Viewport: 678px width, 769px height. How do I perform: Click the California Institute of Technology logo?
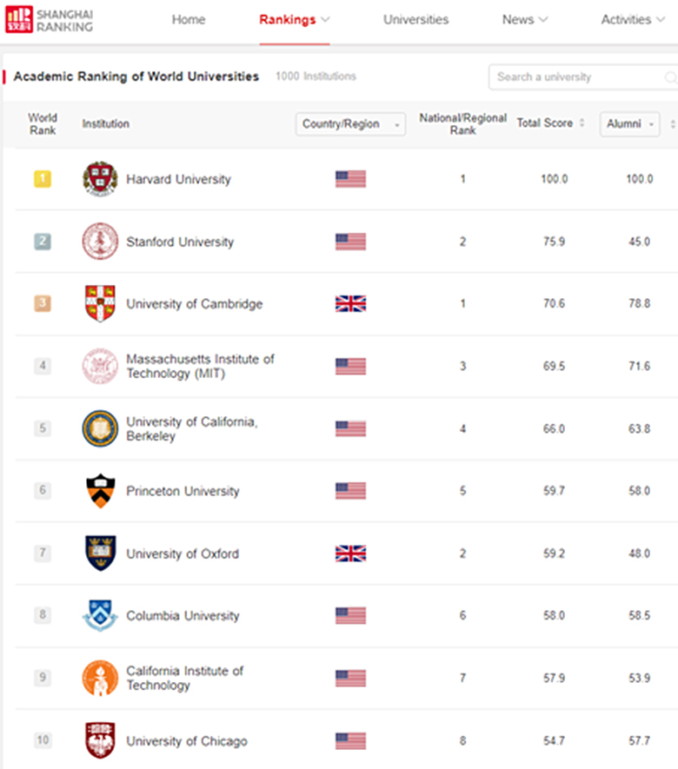[100, 678]
